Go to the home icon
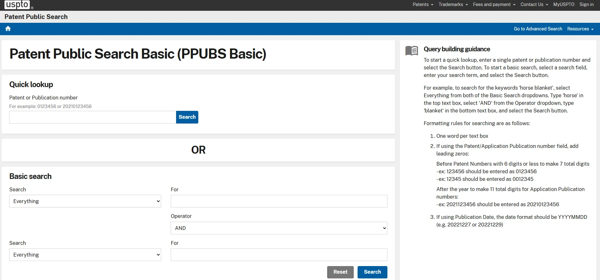Screen dimensions: 600x280 8,29
